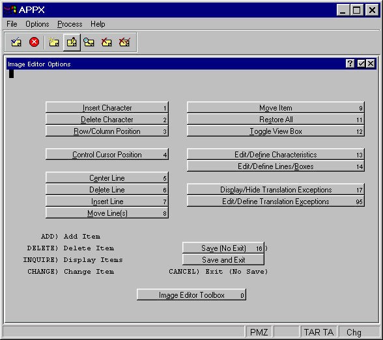Click the PMZ status bar entry
The image size is (383, 340).
[259, 332]
